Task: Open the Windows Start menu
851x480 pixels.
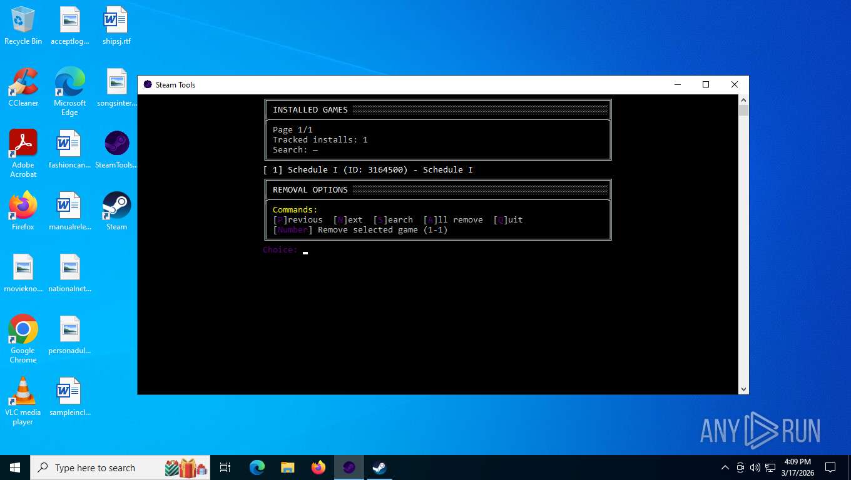Action: [15, 467]
